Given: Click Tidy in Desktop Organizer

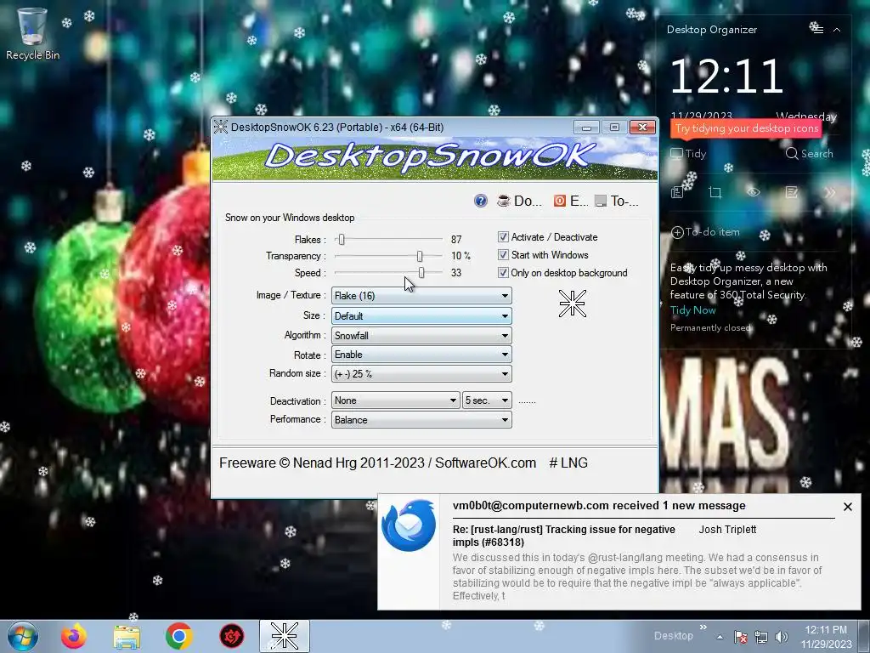Looking at the screenshot, I should click(688, 154).
